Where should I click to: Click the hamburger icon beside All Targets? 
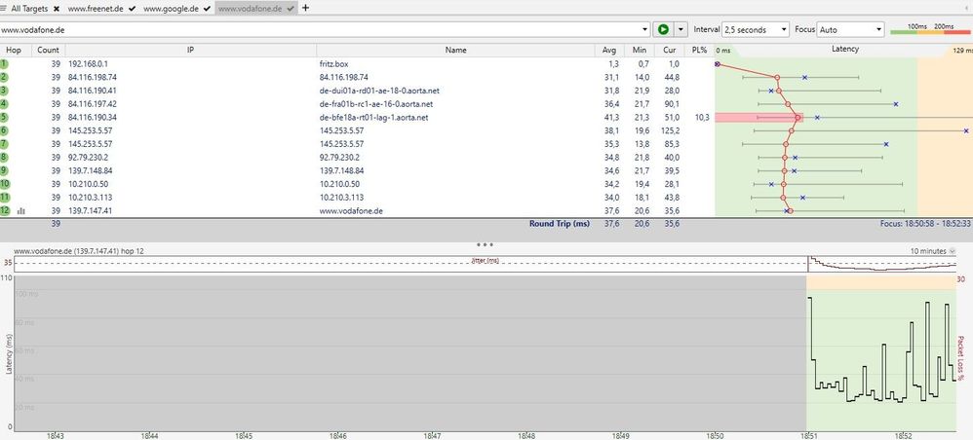[x=3, y=9]
